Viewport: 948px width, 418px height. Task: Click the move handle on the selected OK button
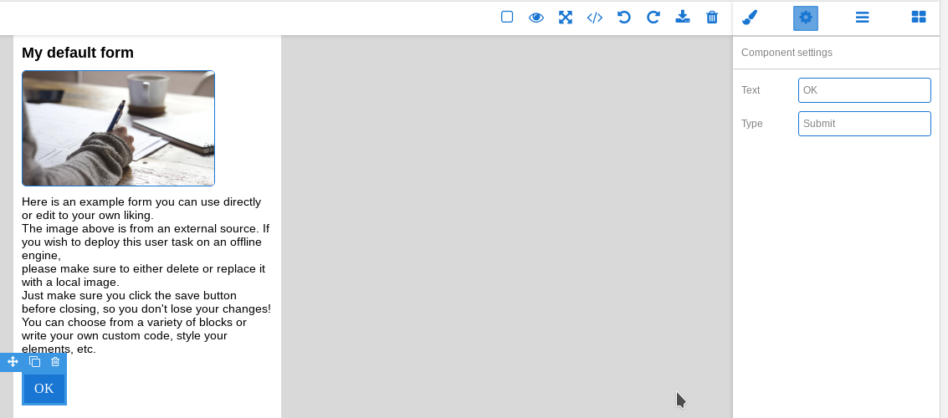tap(13, 362)
